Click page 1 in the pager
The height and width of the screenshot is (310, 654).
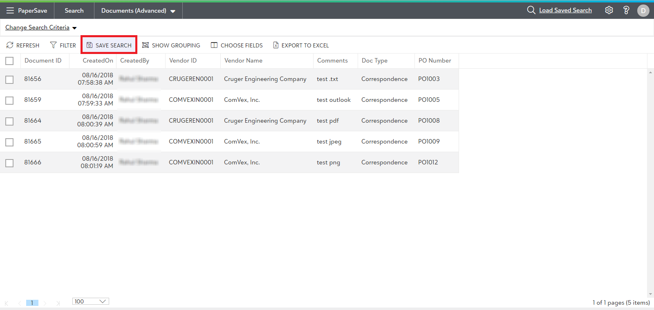coord(32,303)
